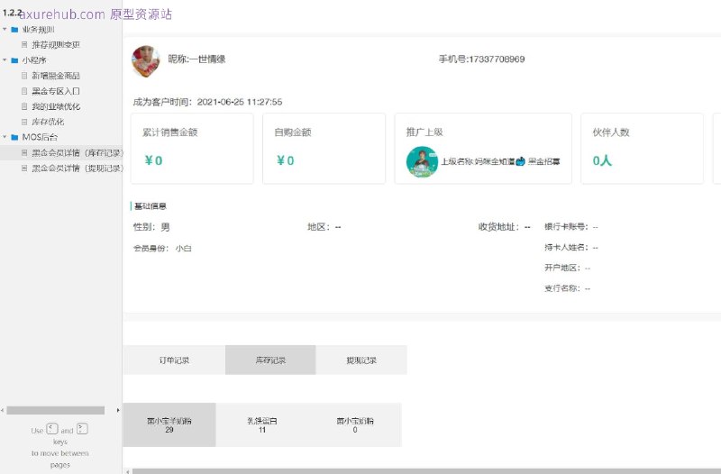Click the left arrow of bottom page scrollbar
Image resolution: width=721 pixels, height=474 pixels.
[128, 471]
